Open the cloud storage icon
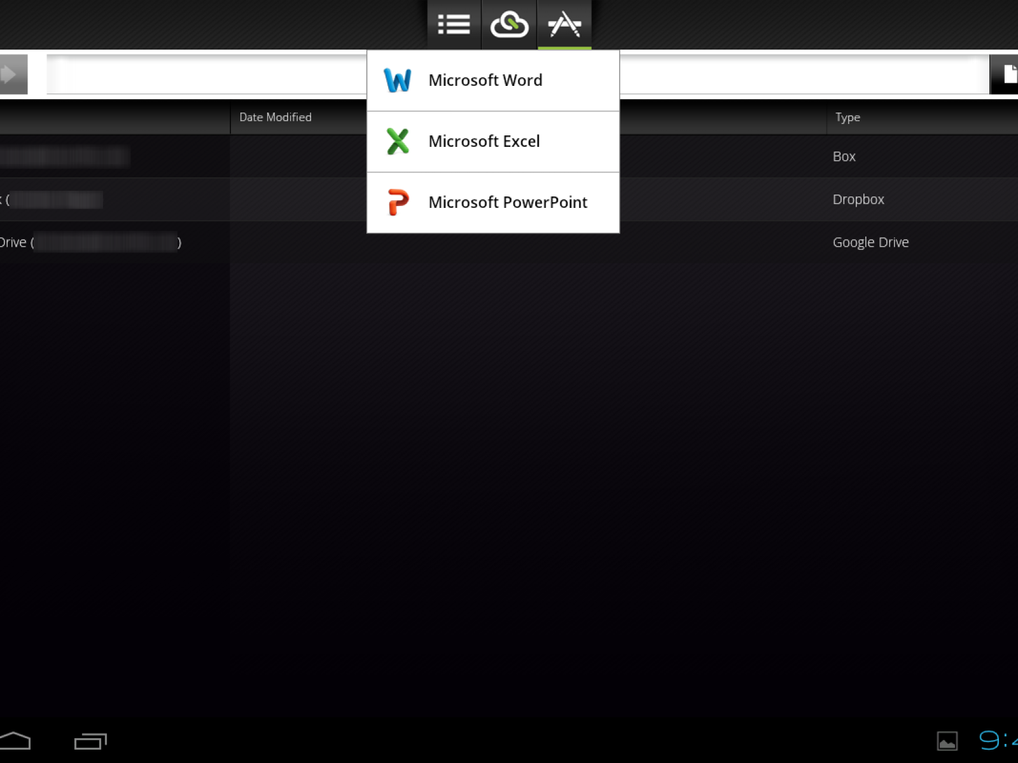1018x763 pixels. (509, 24)
